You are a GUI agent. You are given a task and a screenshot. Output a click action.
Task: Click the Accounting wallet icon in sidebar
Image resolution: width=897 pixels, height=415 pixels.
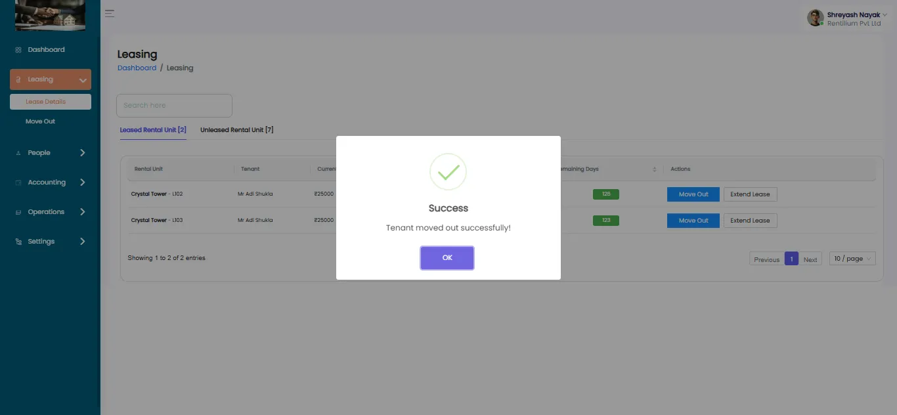[x=18, y=183]
